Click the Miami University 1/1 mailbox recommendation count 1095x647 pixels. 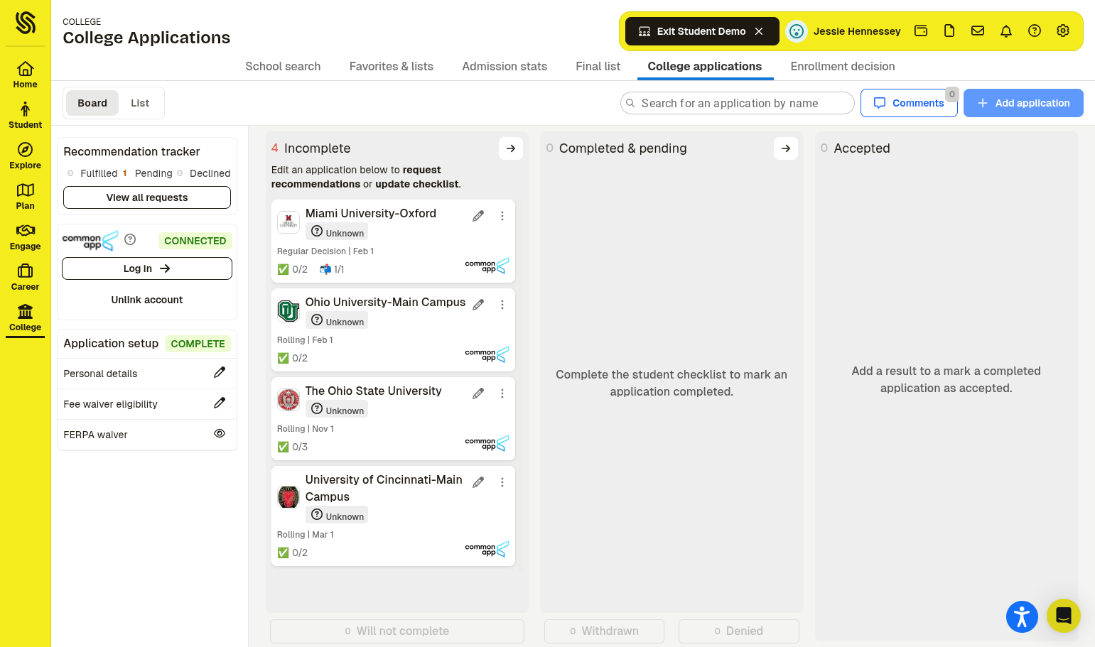(x=332, y=269)
